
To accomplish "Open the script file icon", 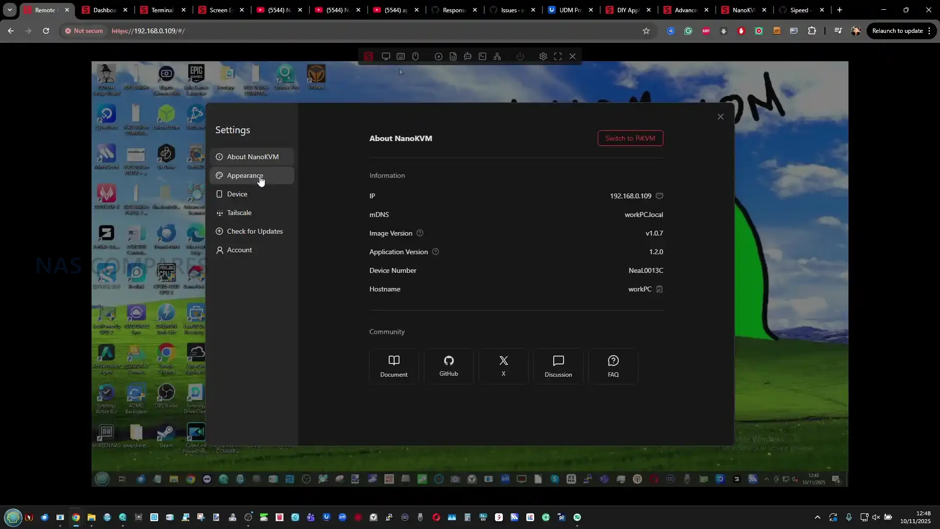I will [x=453, y=56].
